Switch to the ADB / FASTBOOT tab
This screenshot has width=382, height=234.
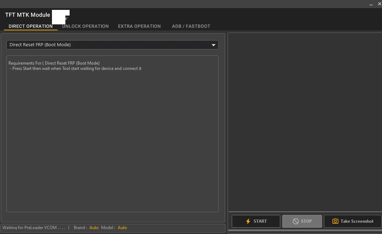point(191,26)
